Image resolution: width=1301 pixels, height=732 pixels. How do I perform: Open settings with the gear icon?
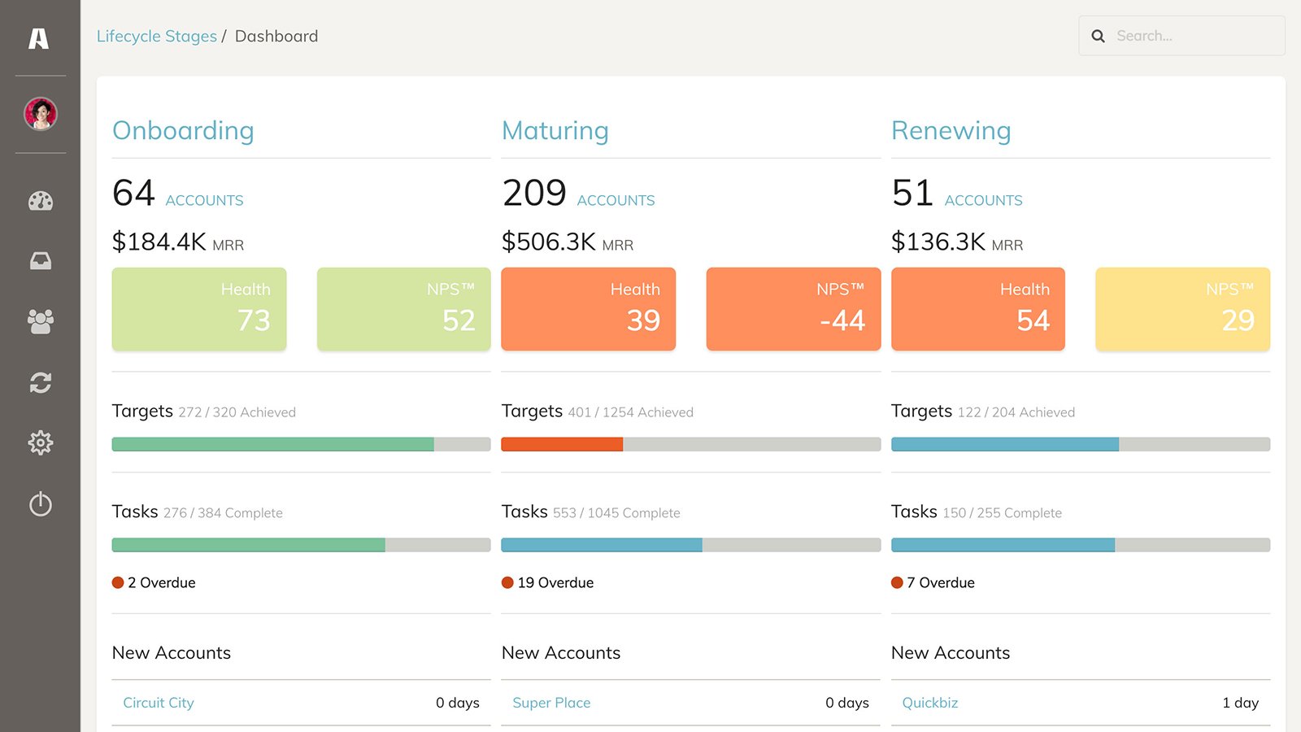40,442
